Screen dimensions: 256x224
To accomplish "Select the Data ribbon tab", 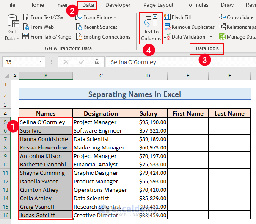I will tap(88, 5).
